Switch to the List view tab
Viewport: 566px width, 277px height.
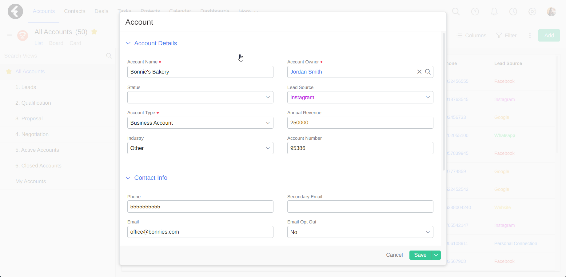(x=38, y=43)
